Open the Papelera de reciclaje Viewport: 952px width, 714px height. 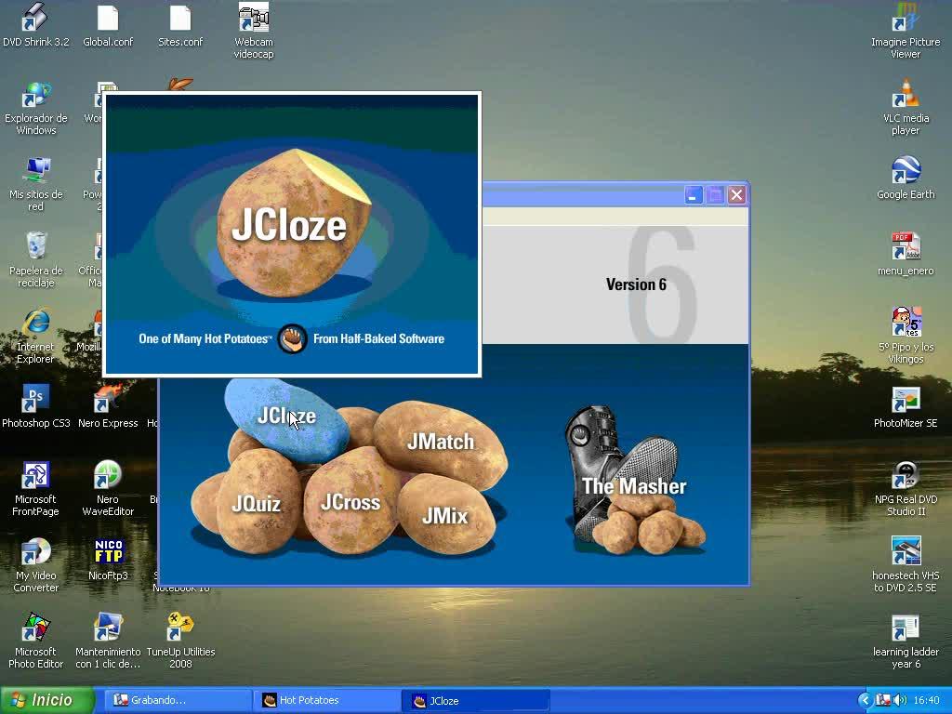[35, 247]
